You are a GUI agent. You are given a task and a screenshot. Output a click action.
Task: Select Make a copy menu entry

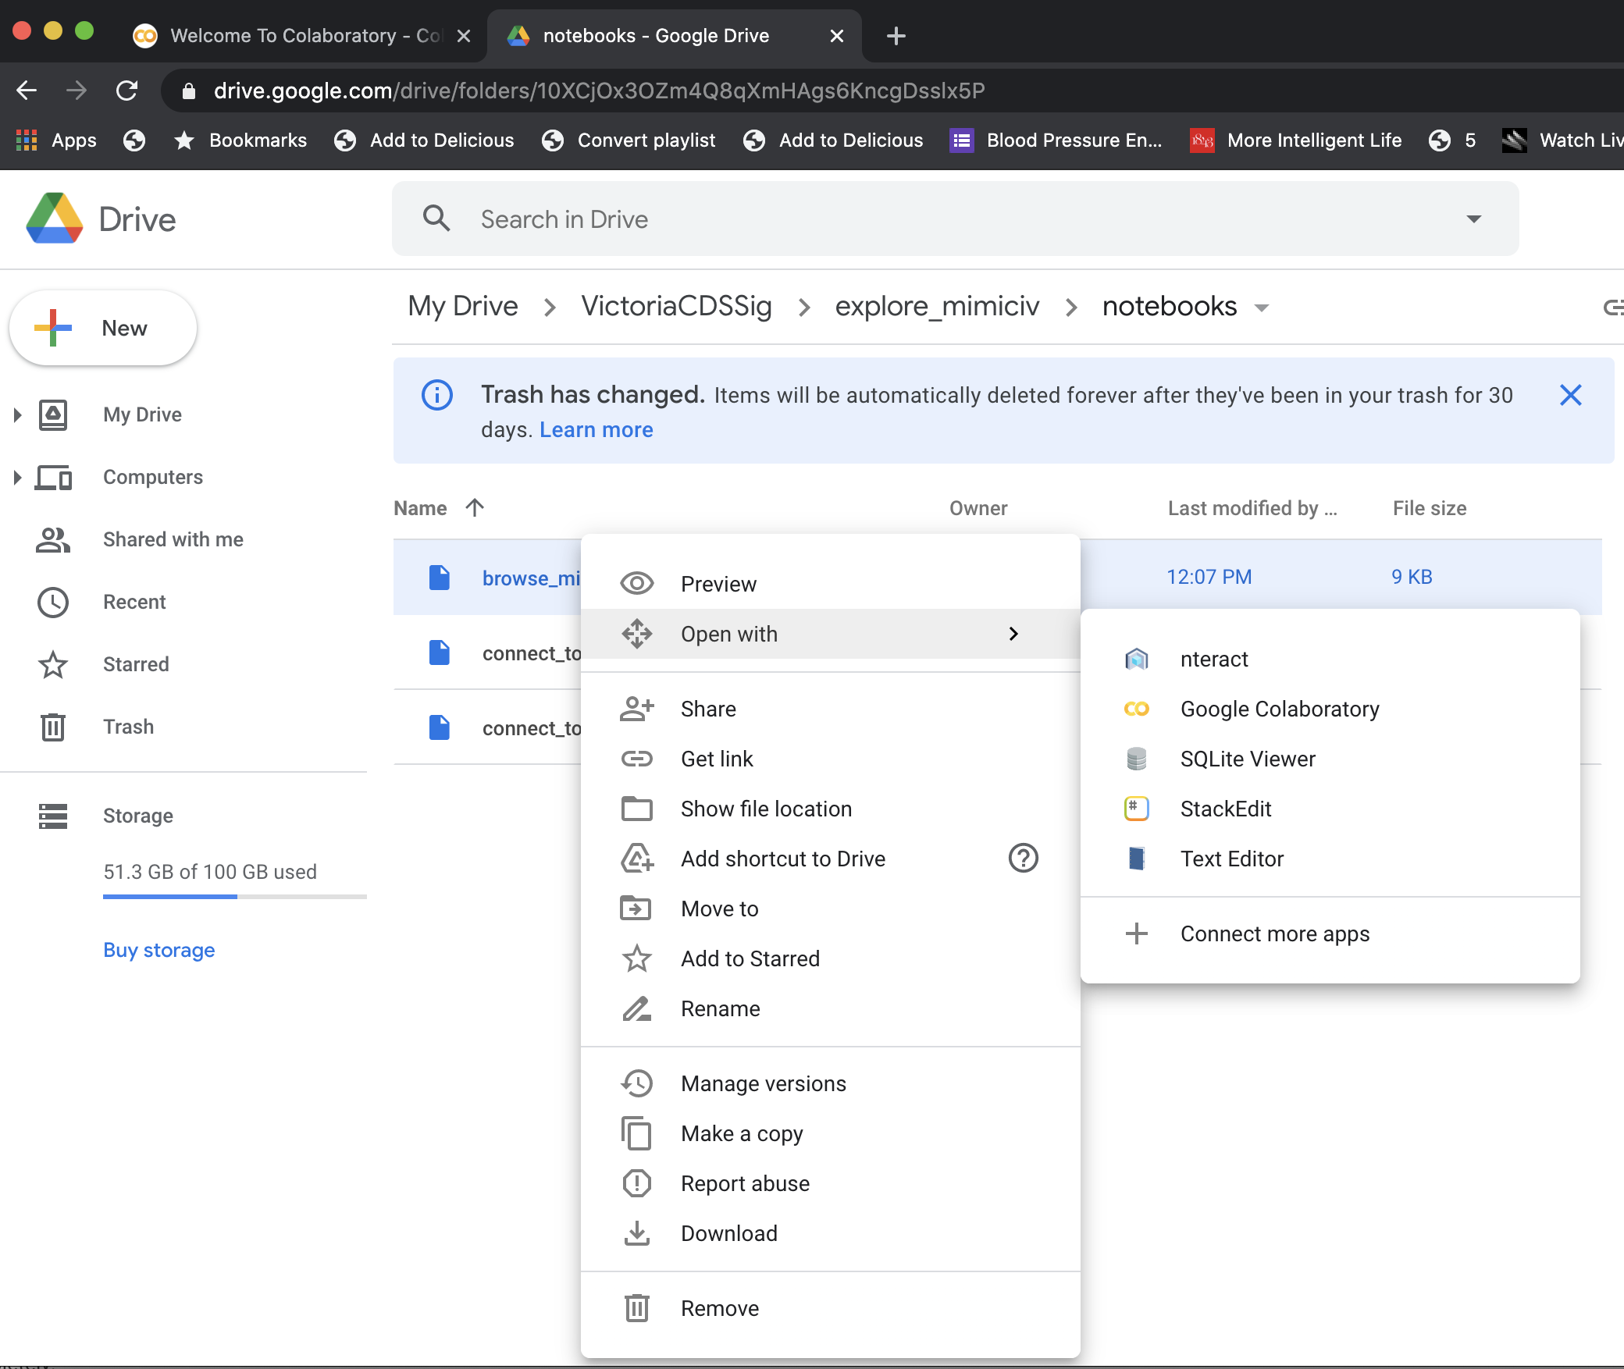(741, 1133)
